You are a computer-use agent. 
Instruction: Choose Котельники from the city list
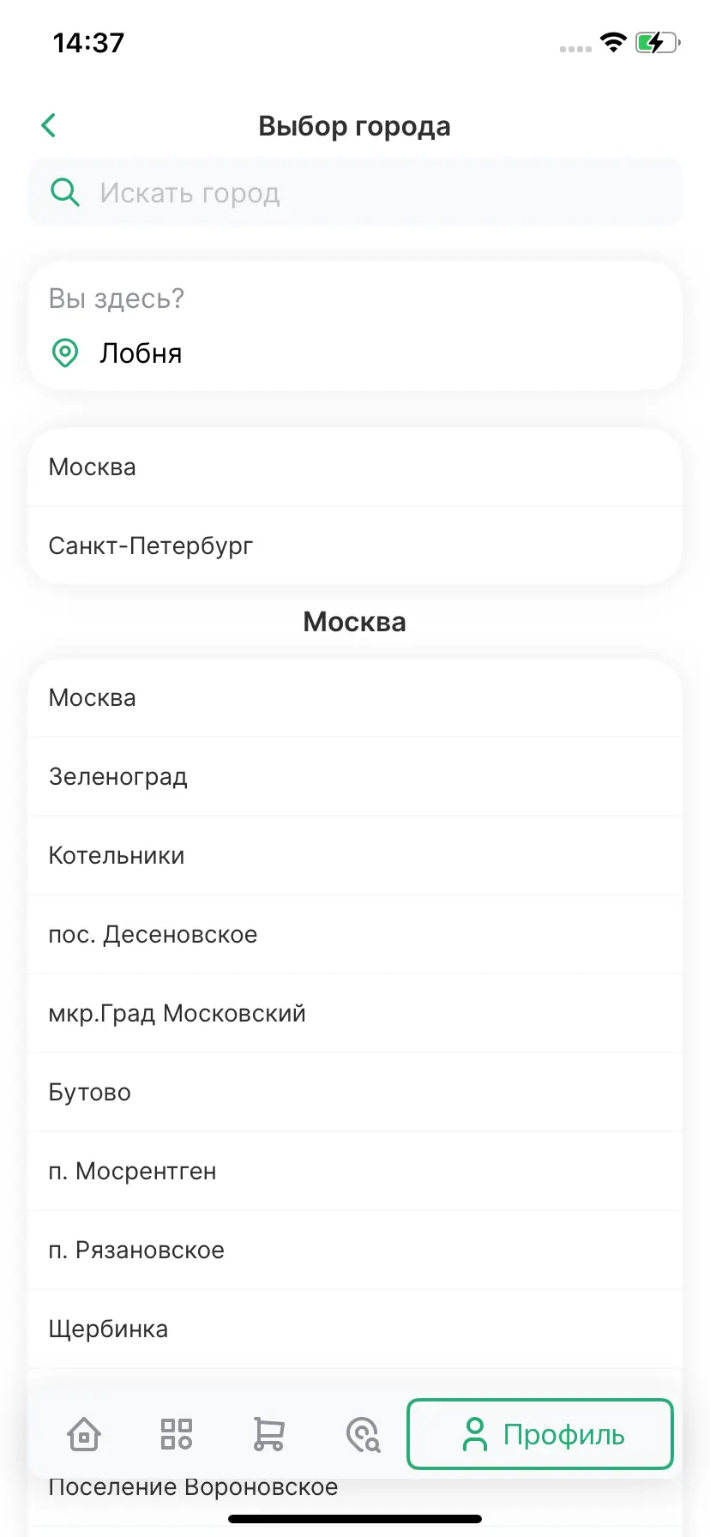tap(117, 856)
